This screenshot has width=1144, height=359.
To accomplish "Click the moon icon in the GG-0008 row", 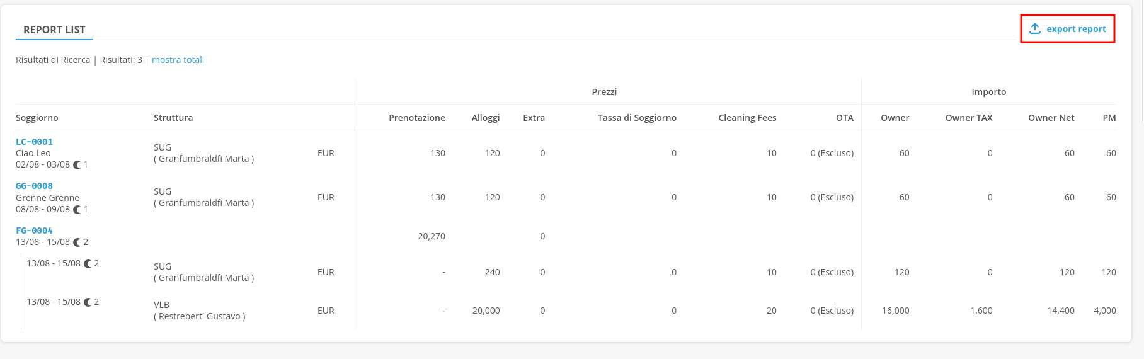I will click(77, 210).
